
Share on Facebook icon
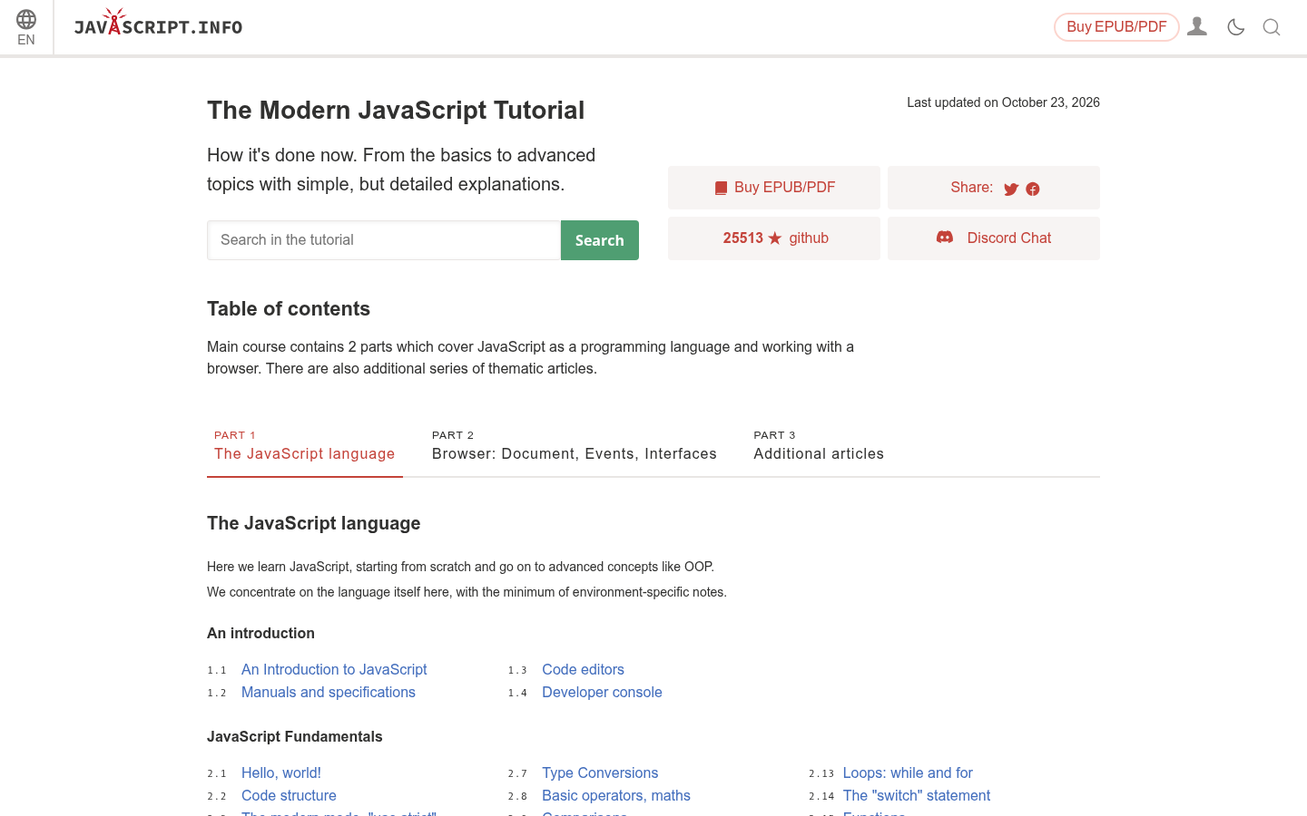(1033, 189)
